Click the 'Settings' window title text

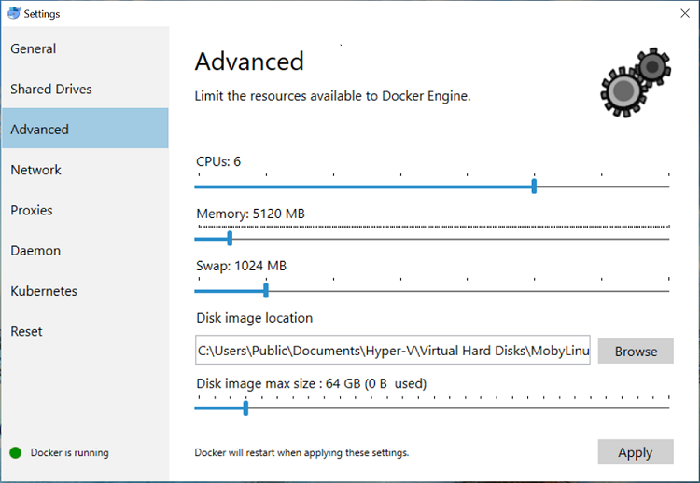tap(41, 14)
